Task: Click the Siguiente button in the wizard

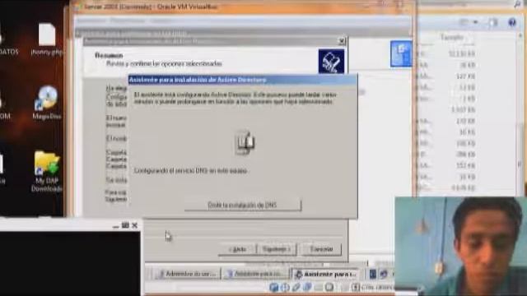Action: (277, 249)
